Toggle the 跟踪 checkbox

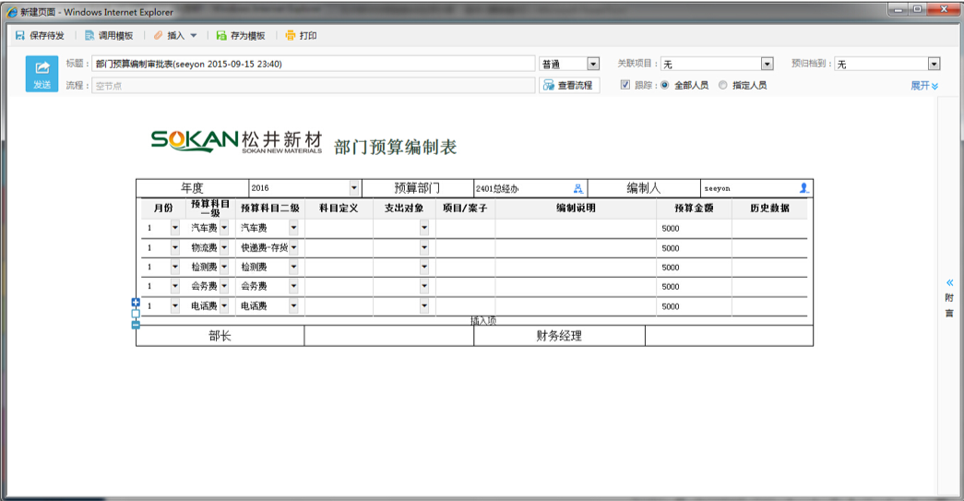click(x=625, y=85)
